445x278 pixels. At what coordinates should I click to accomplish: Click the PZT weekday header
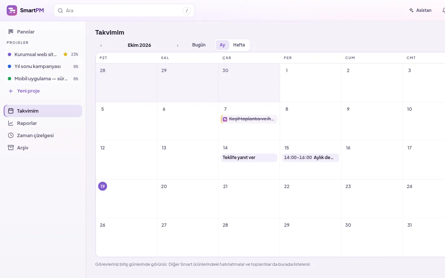(103, 58)
